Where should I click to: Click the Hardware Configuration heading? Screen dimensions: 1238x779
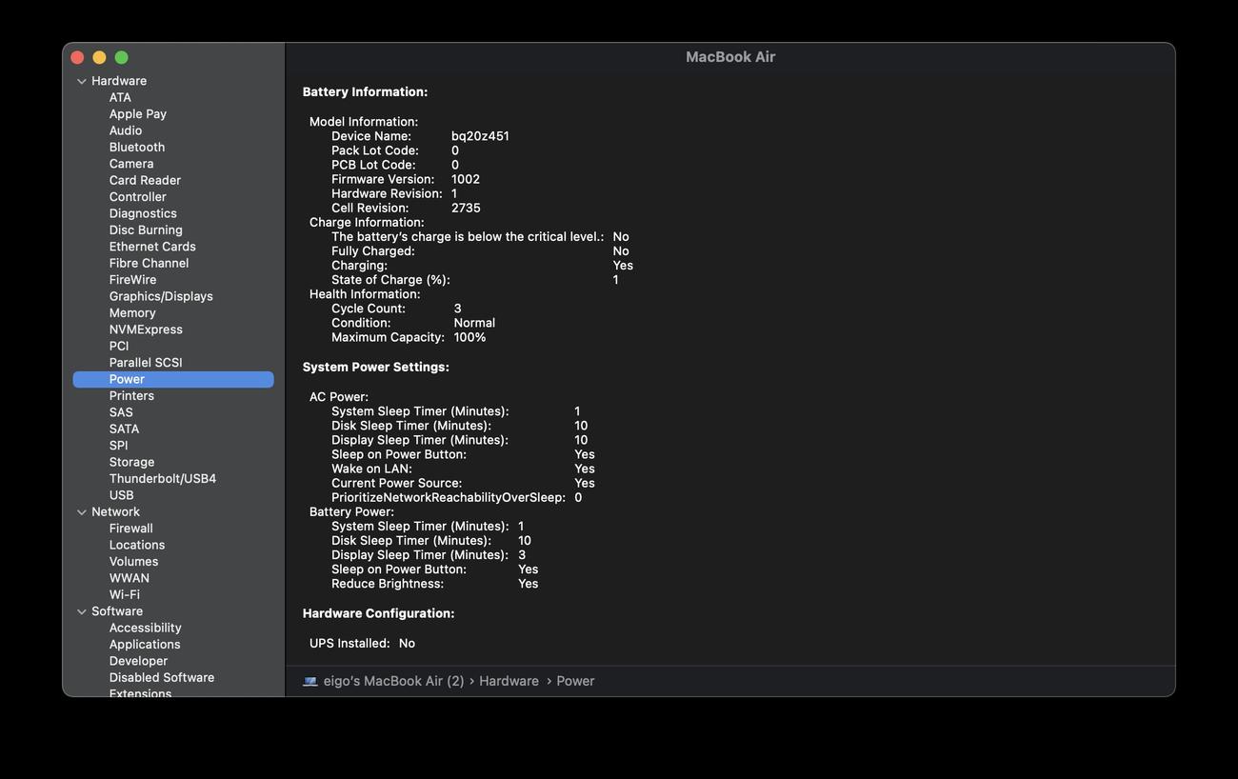(378, 613)
